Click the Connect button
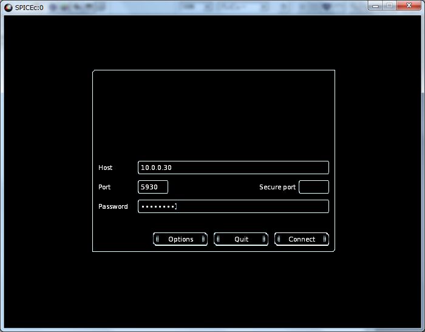The image size is (425, 332). tap(302, 239)
